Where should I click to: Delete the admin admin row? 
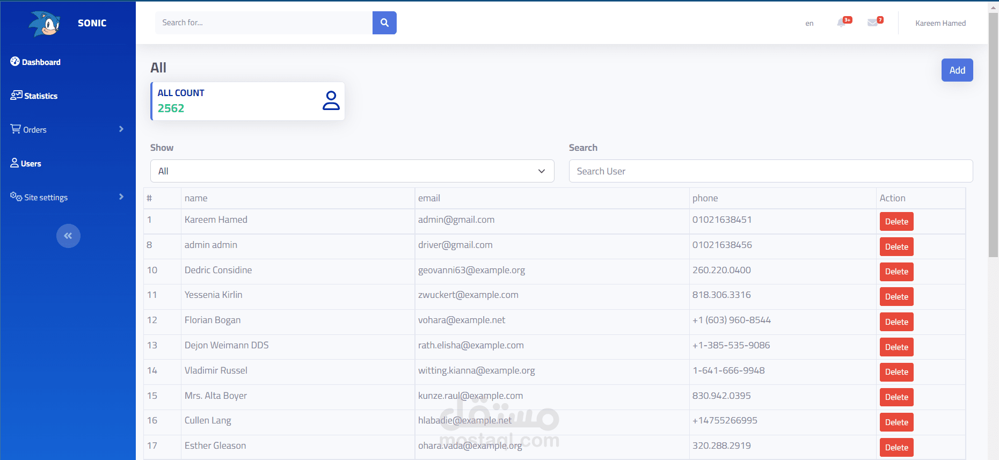click(896, 247)
